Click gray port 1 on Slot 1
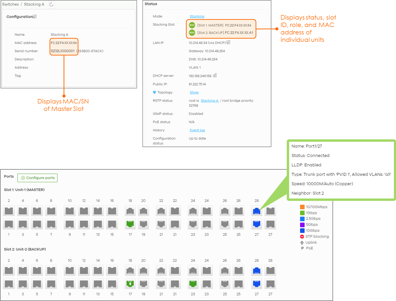The image size is (396, 301). click(x=9, y=224)
